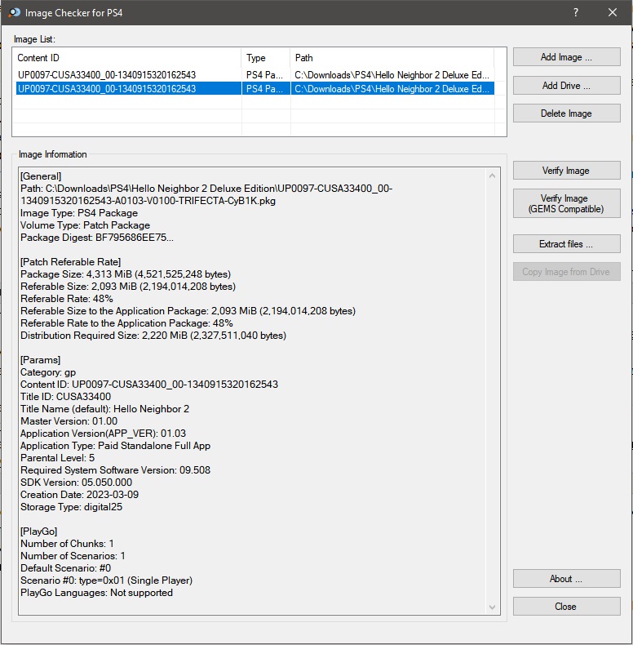Click the Add Image button

[566, 57]
